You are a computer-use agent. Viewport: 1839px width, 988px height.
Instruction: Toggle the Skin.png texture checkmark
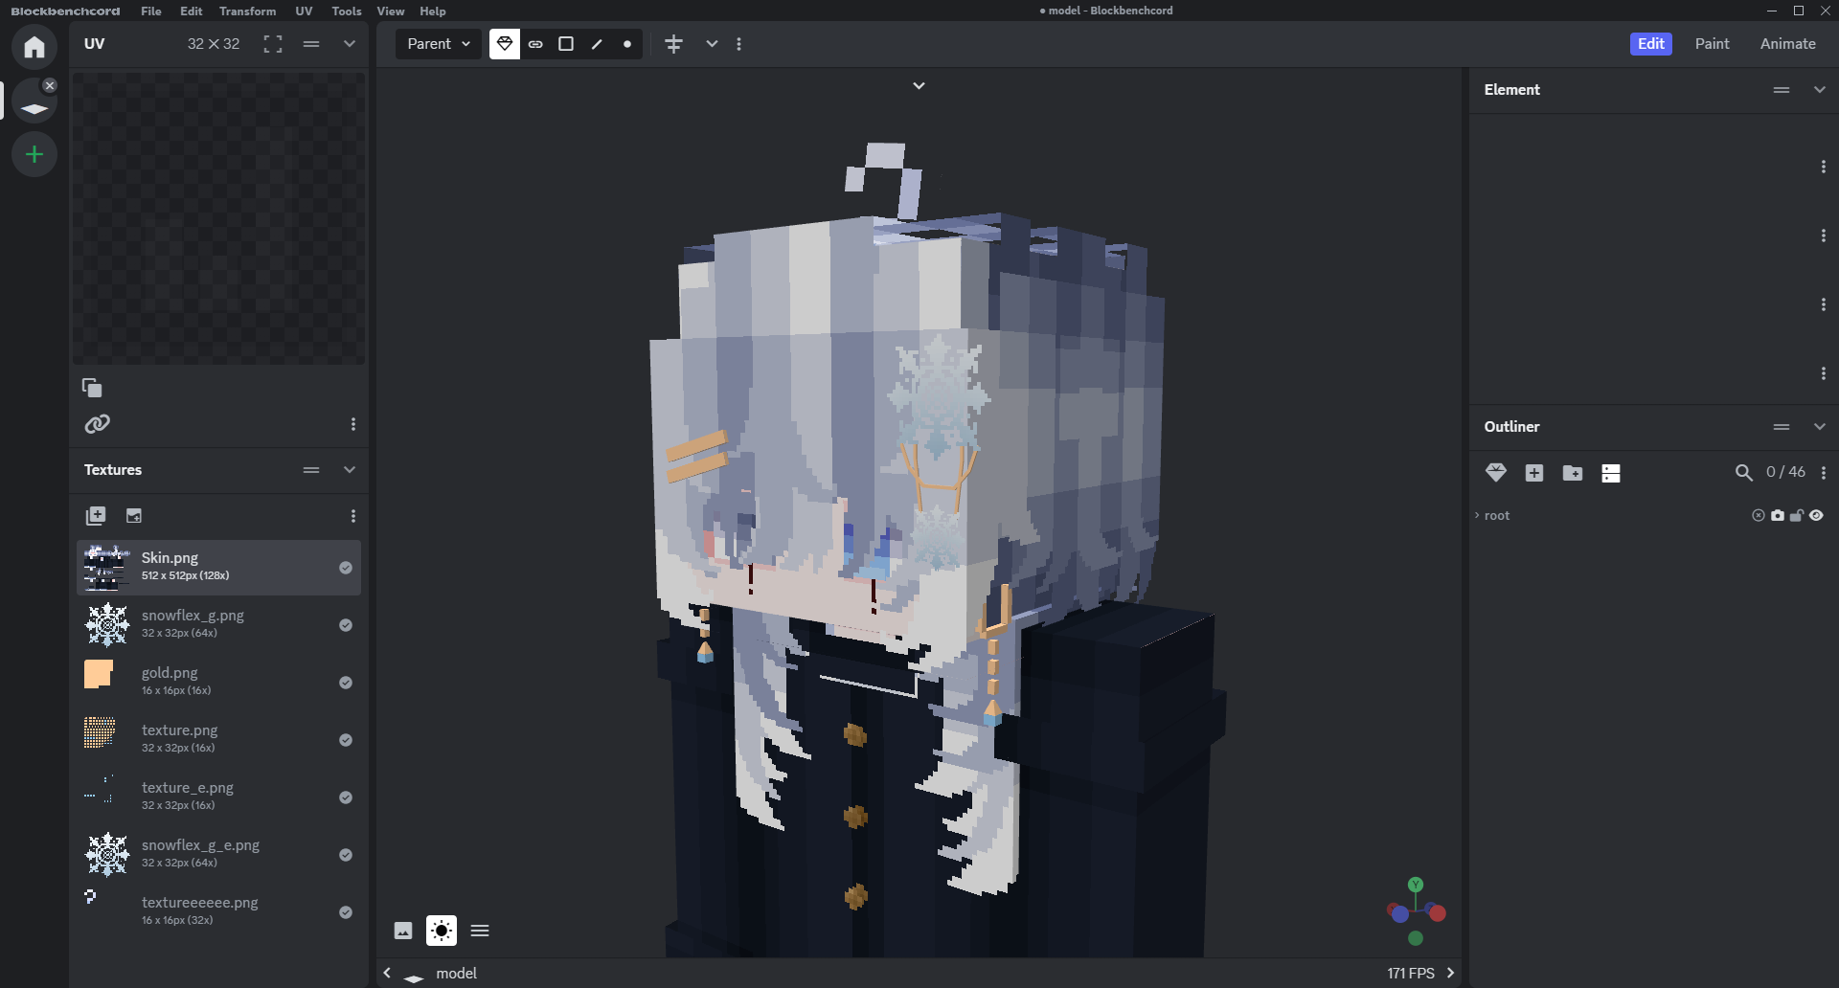point(346,568)
